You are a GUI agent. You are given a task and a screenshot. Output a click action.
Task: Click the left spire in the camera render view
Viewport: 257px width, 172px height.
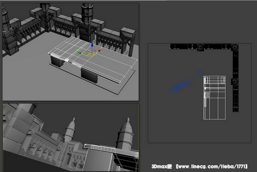point(71,129)
